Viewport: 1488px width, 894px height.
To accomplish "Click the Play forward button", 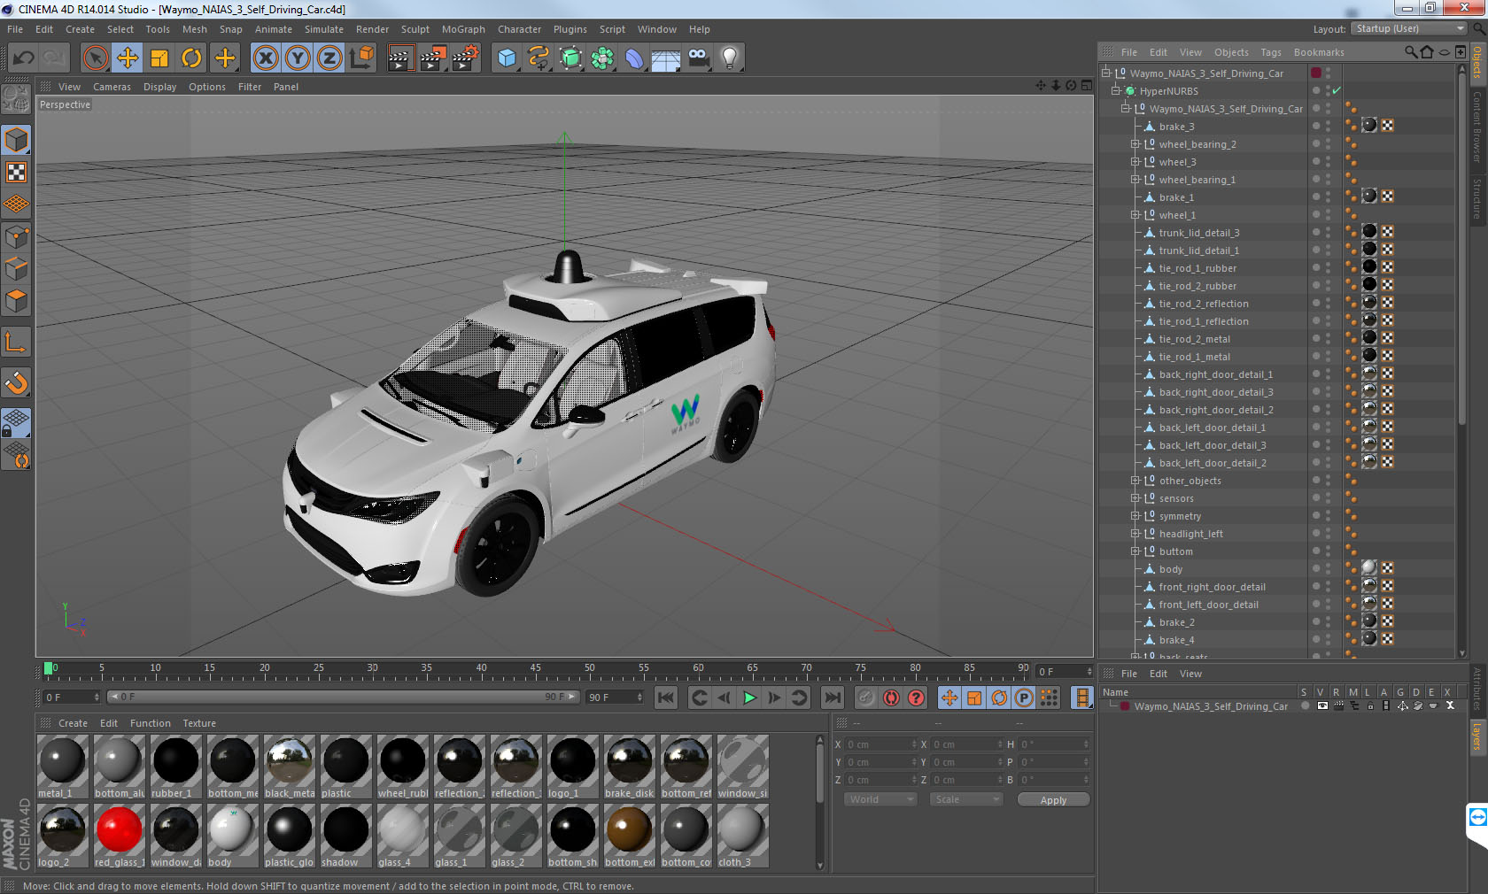I will click(x=749, y=697).
